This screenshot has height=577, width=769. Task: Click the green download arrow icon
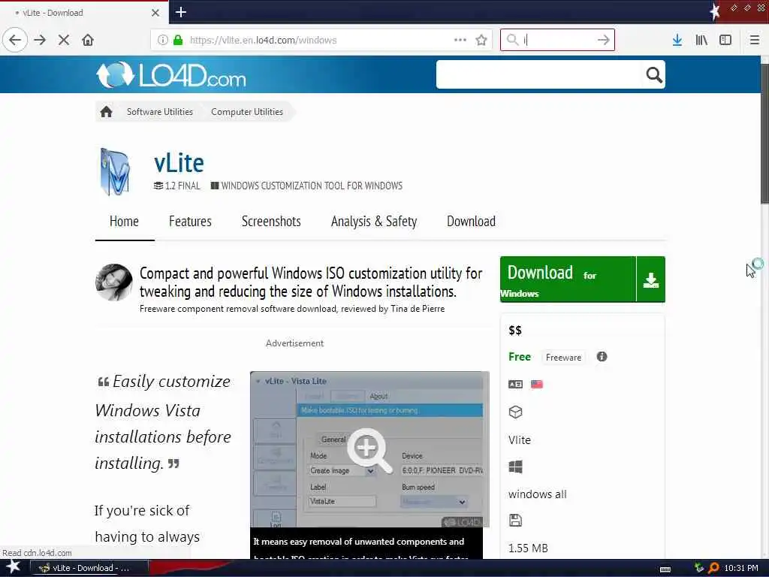(651, 279)
